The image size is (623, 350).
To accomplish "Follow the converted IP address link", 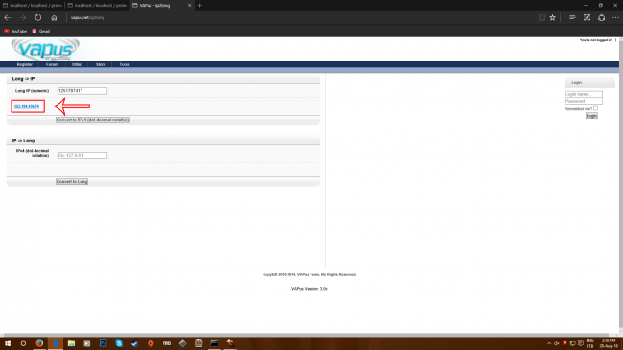I will click(x=27, y=106).
